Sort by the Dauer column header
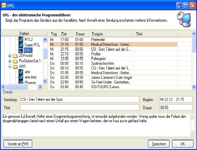The image size is (197, 150). coord(81,34)
